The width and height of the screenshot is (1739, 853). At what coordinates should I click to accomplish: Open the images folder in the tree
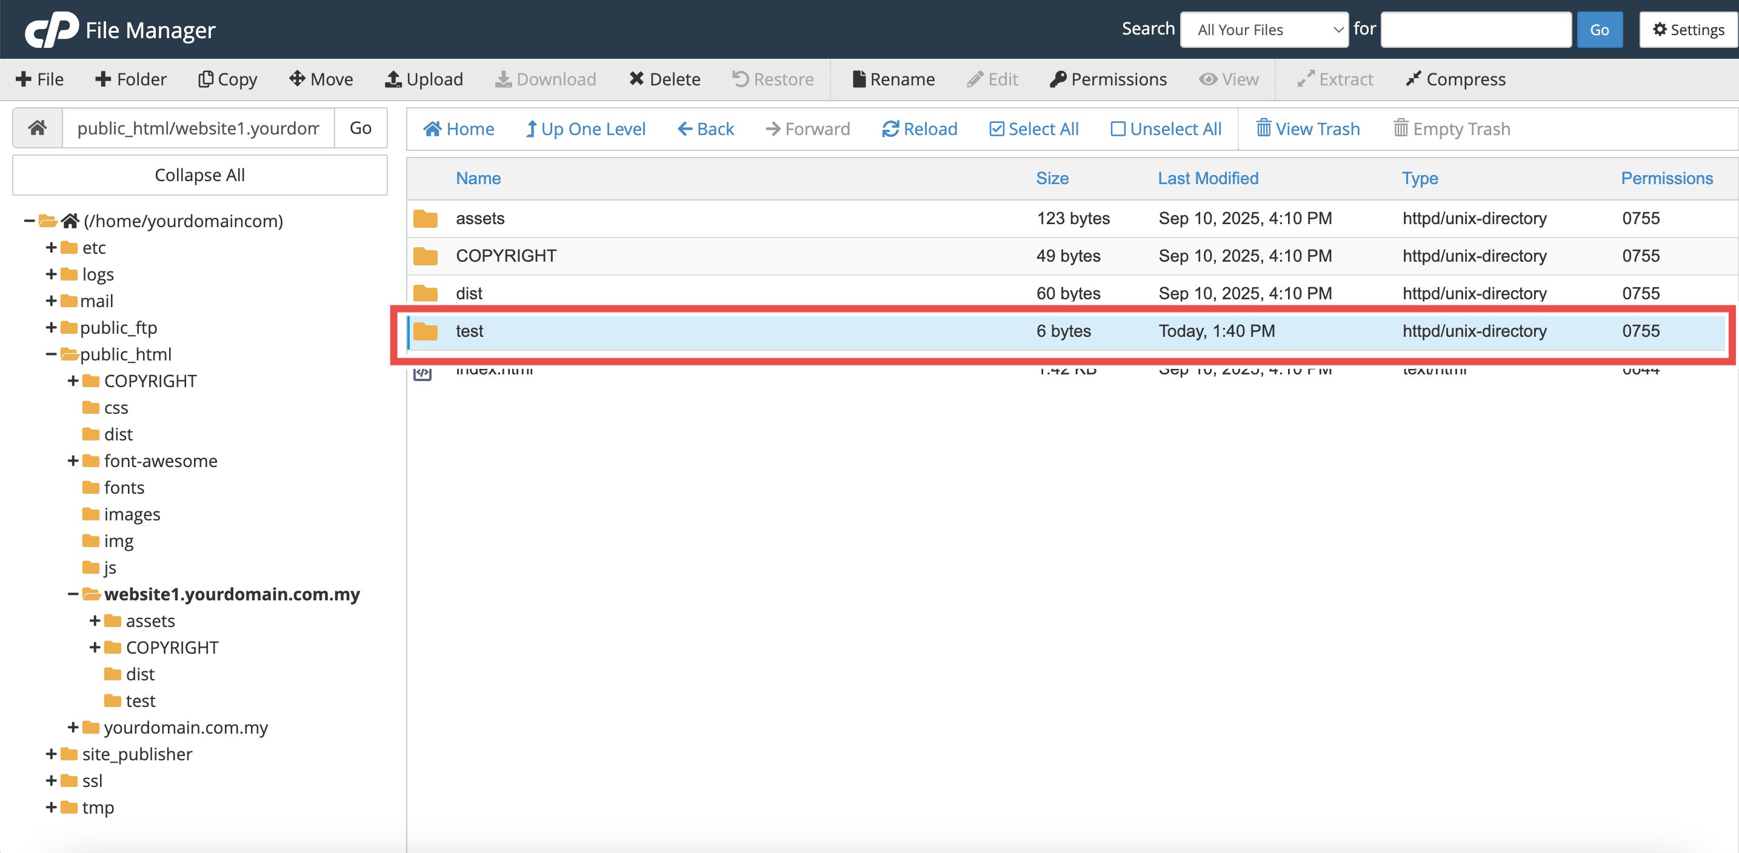tap(132, 514)
